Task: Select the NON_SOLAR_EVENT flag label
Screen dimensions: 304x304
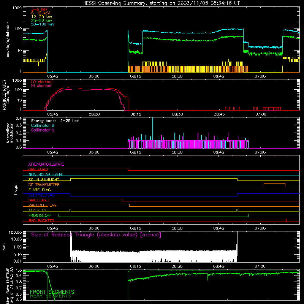Action: 46,174
